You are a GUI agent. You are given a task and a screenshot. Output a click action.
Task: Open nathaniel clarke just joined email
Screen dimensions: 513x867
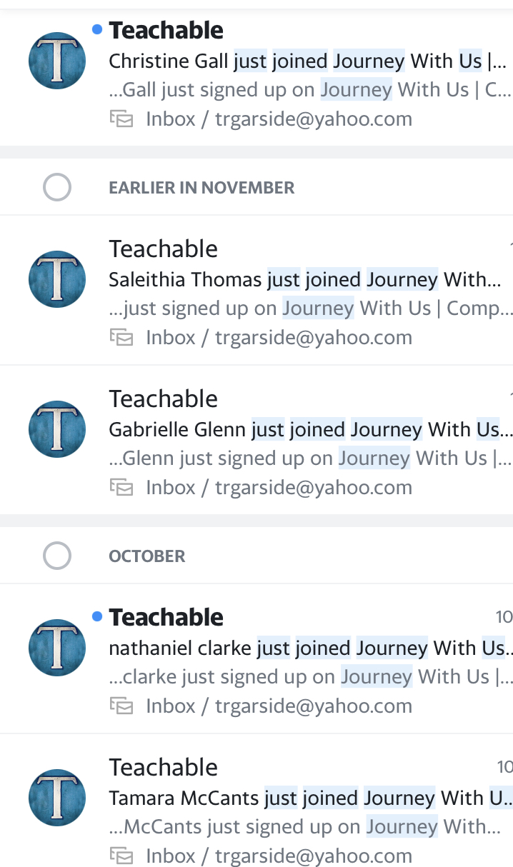pyautogui.click(x=256, y=659)
